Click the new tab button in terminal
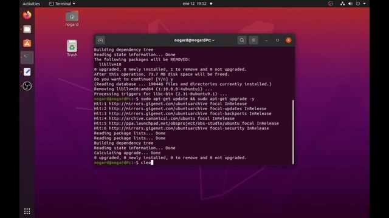 coord(100,40)
